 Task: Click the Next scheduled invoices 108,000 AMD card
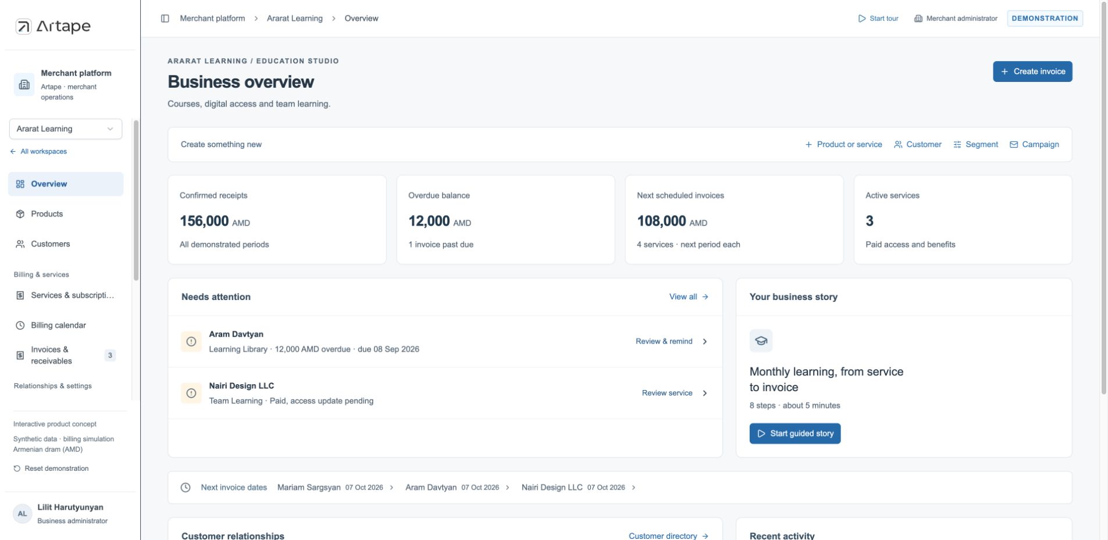(734, 220)
